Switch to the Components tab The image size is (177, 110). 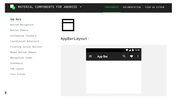(112, 7)
